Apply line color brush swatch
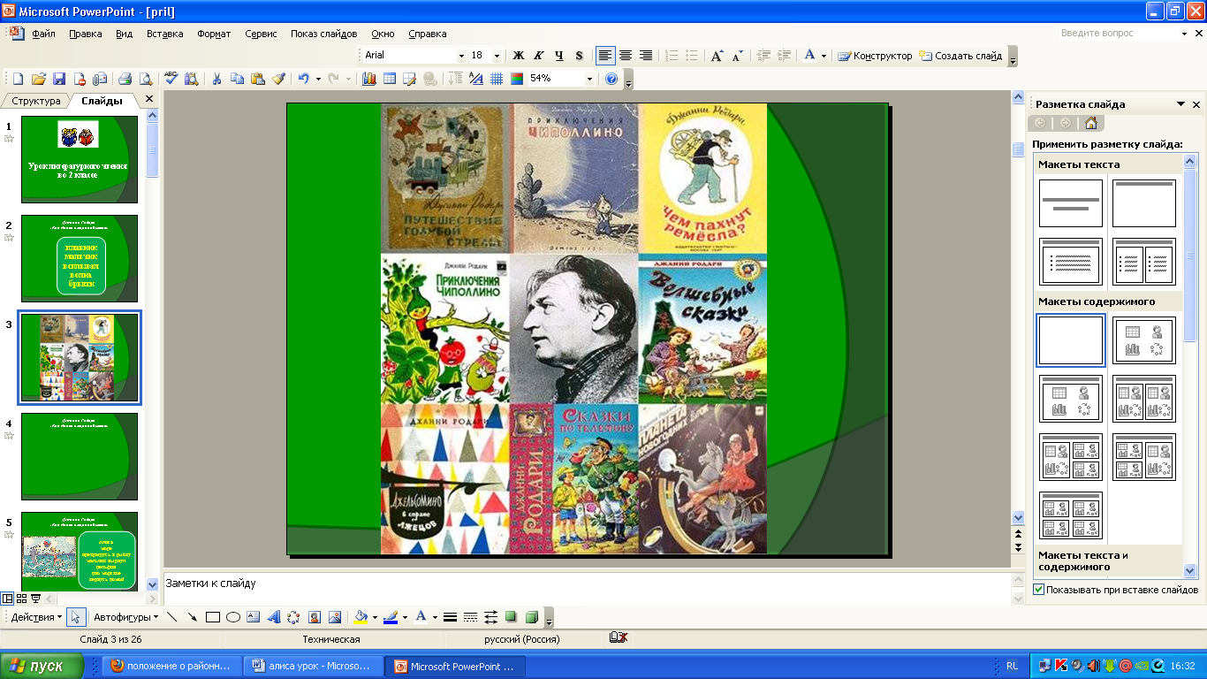The image size is (1207, 679). point(391,617)
